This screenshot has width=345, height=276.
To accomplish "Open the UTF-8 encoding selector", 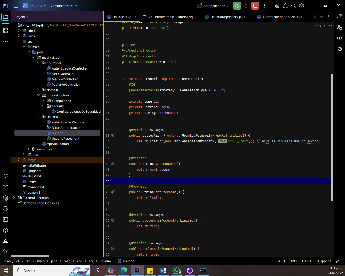I will point(307,261).
